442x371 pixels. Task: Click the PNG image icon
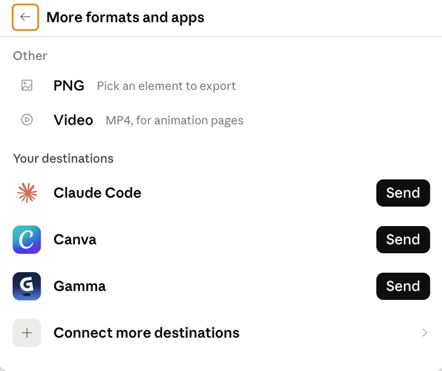pyautogui.click(x=27, y=86)
